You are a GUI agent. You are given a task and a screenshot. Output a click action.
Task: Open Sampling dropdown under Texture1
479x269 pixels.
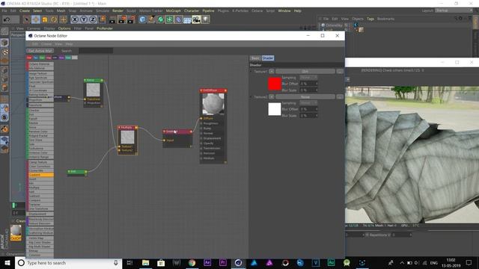(308, 78)
